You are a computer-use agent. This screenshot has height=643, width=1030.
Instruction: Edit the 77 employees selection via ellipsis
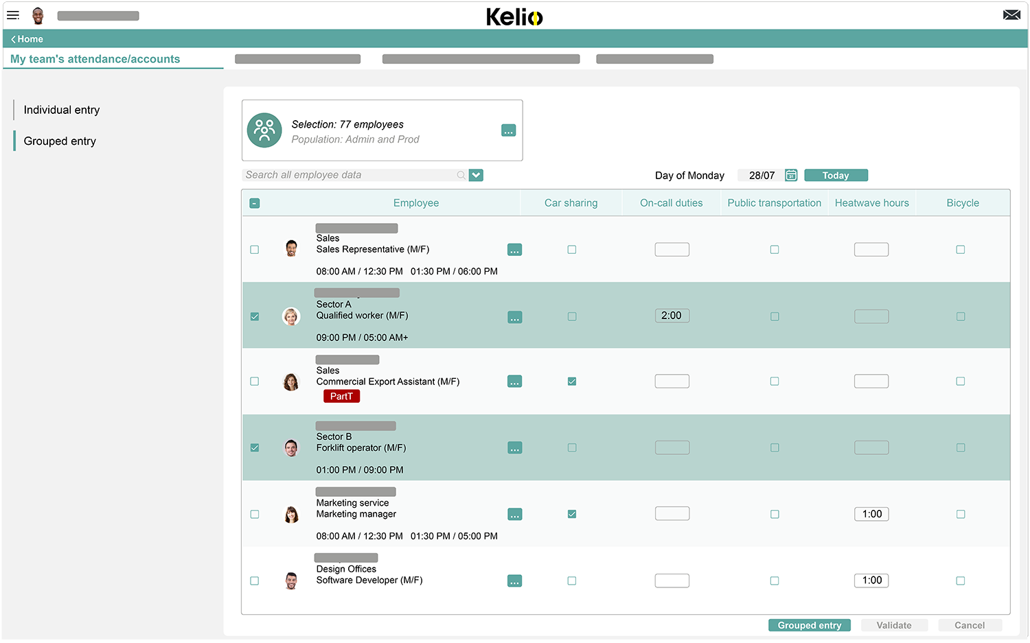[508, 130]
